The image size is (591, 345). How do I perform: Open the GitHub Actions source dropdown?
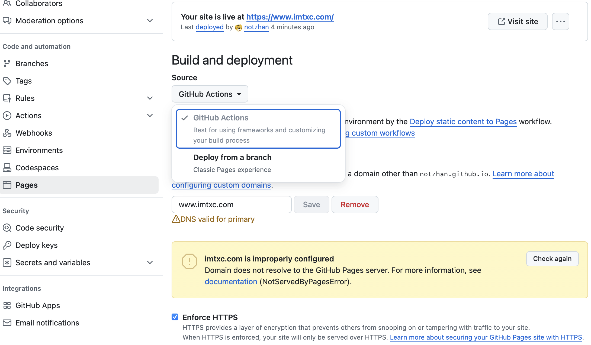point(210,94)
